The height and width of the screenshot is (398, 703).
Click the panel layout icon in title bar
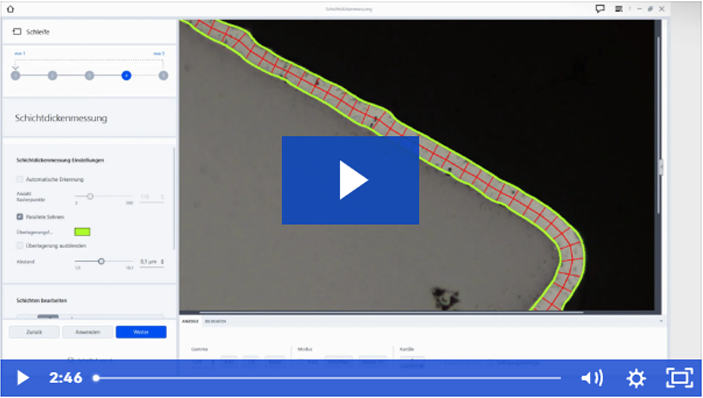pos(619,9)
